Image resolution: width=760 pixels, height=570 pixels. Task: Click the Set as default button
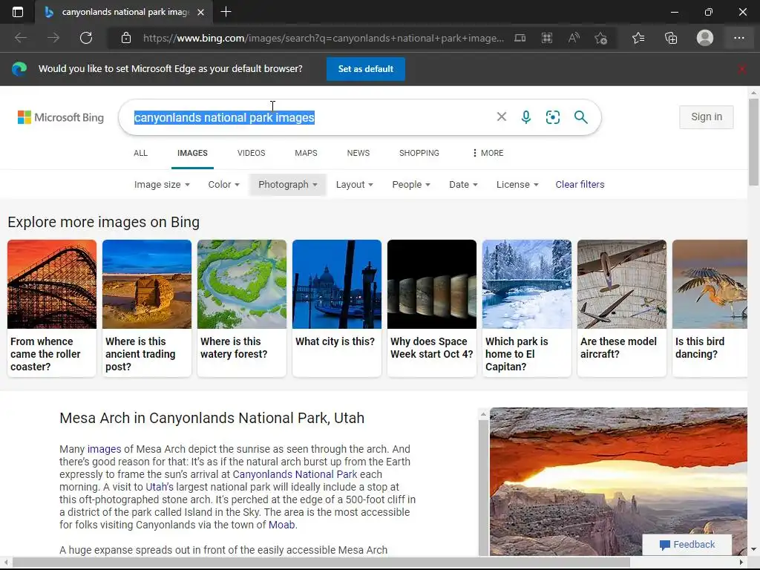pyautogui.click(x=366, y=69)
